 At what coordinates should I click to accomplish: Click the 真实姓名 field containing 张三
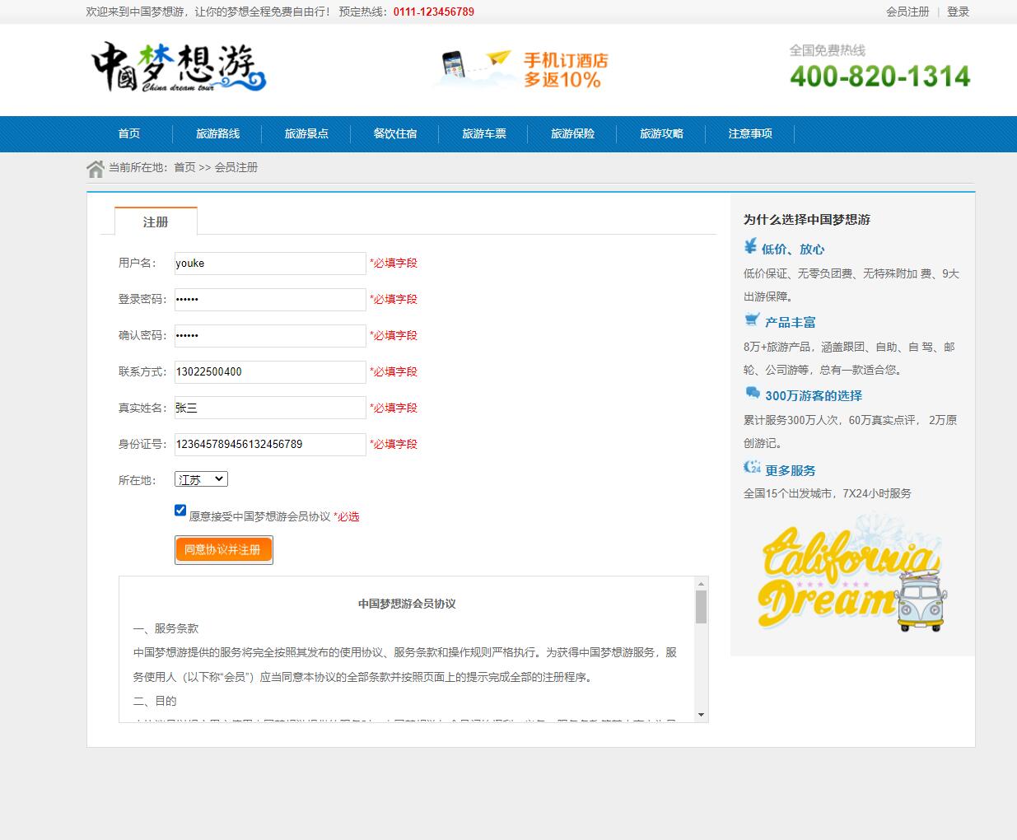pyautogui.click(x=270, y=408)
